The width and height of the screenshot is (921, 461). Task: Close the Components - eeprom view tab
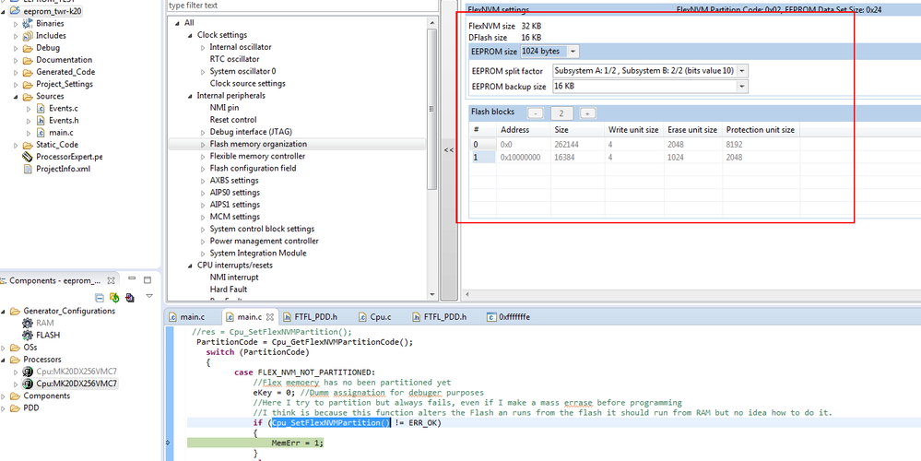click(x=111, y=280)
